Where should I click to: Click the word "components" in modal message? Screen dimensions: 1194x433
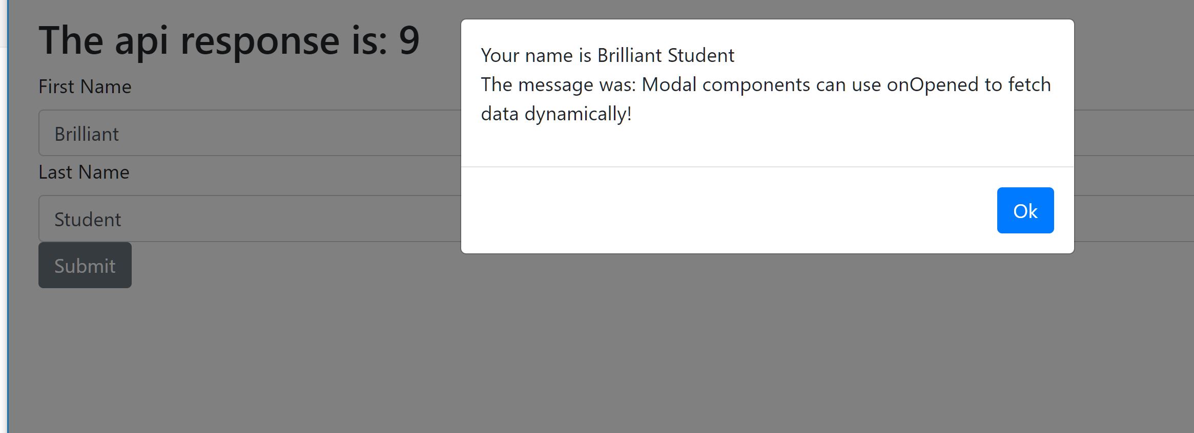coord(756,84)
